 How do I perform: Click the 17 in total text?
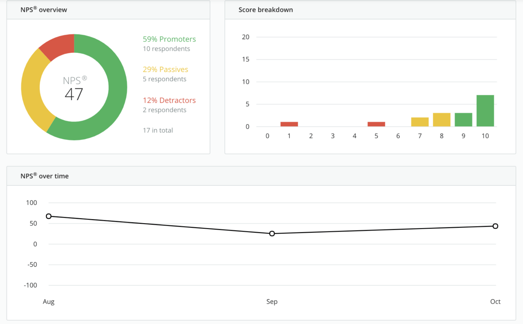coord(158,130)
